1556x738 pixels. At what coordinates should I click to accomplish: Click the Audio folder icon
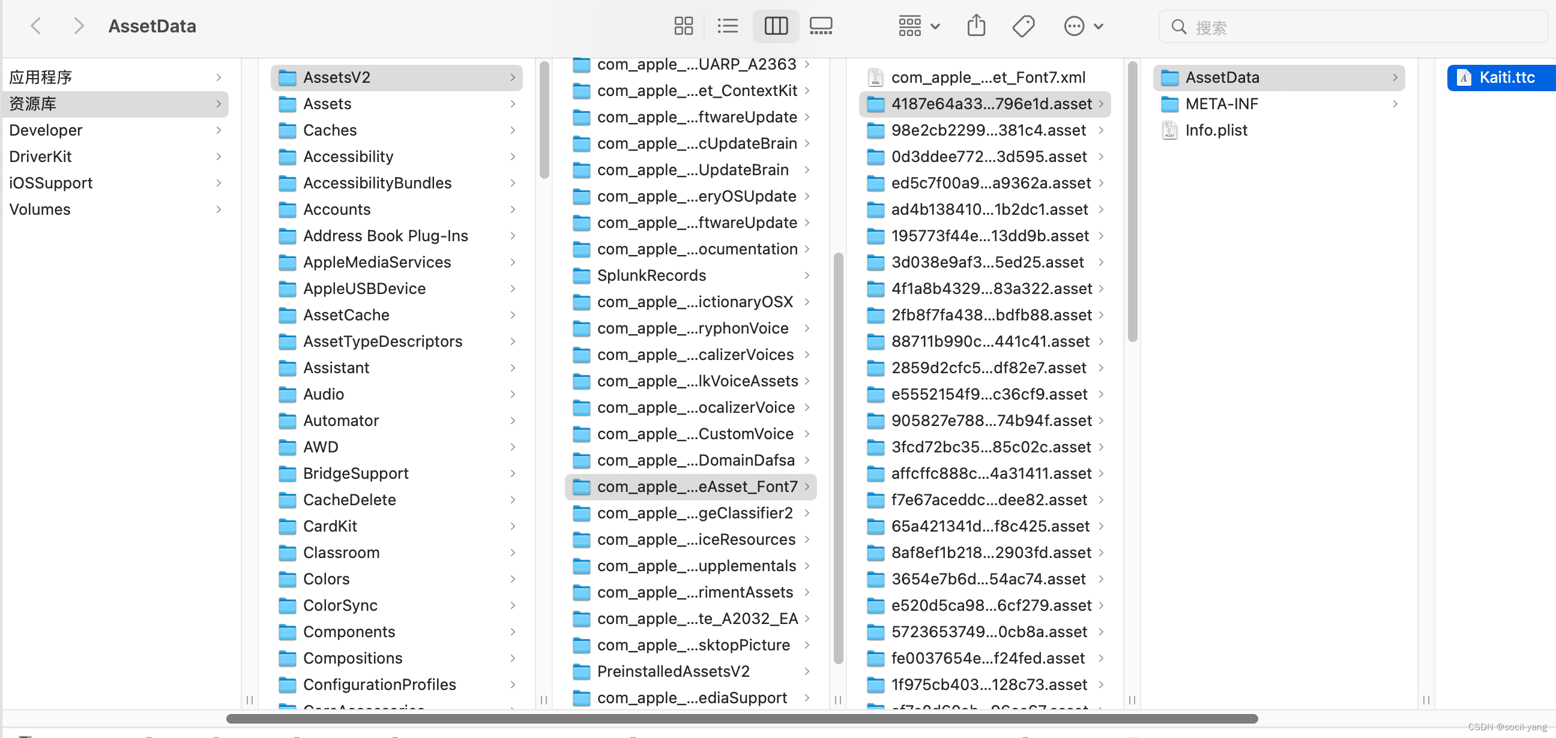tap(287, 394)
